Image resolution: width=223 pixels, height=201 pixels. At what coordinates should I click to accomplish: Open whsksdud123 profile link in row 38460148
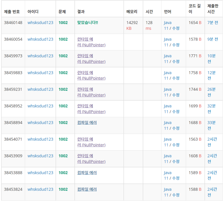(40, 23)
